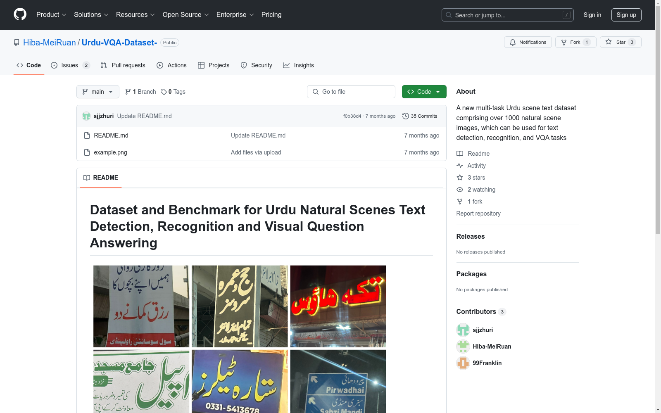Screen dimensions: 661x413
Task: Open example.png file
Action: [x=110, y=152]
